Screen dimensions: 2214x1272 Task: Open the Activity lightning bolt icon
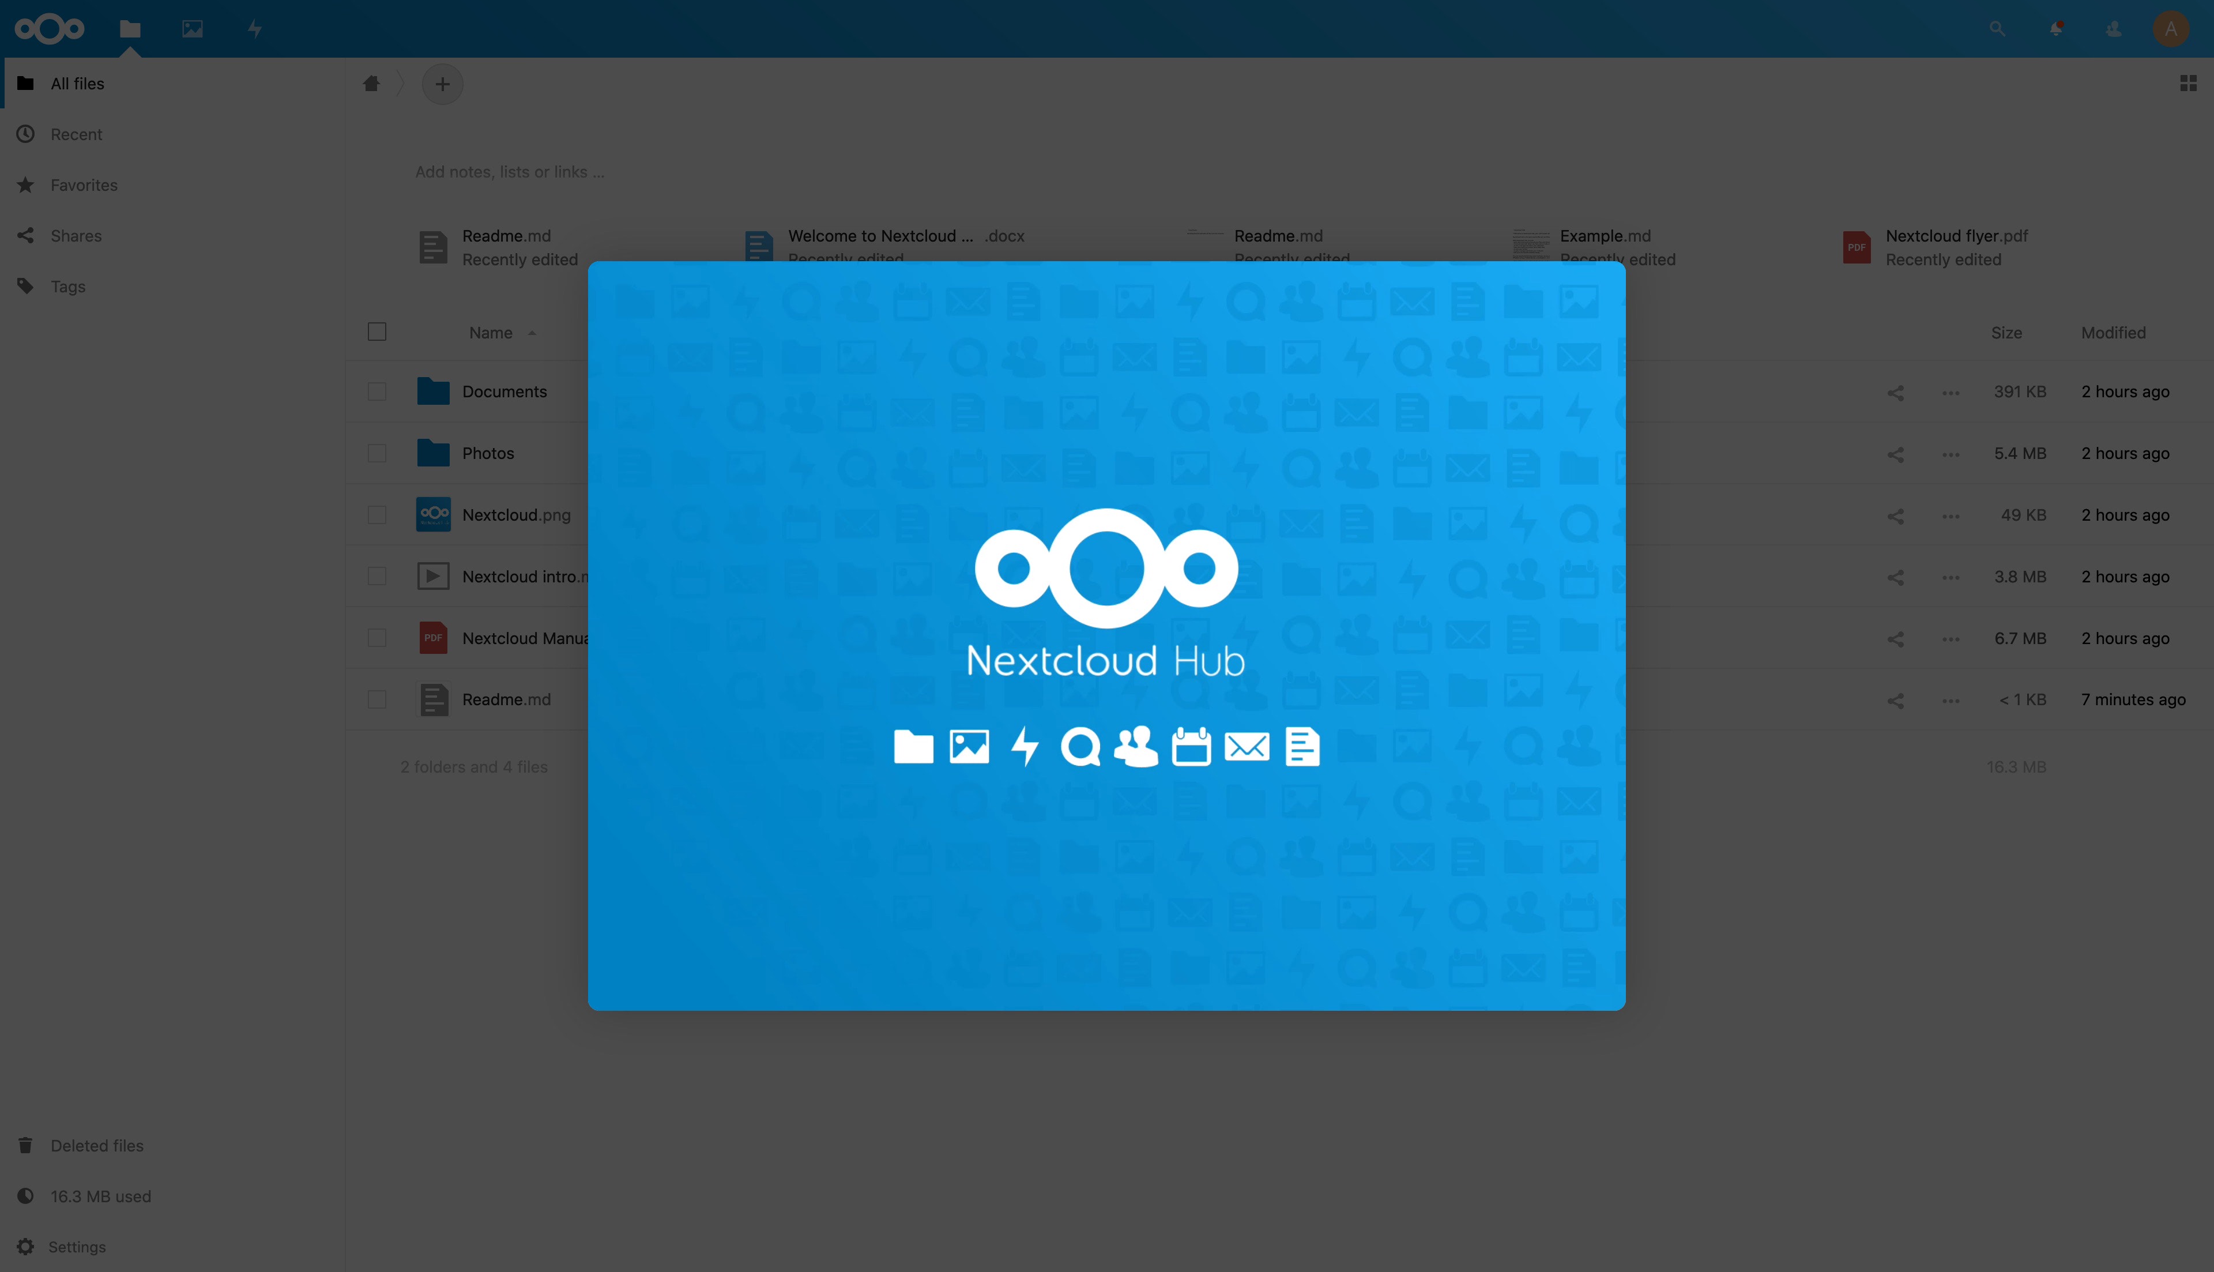pos(254,29)
